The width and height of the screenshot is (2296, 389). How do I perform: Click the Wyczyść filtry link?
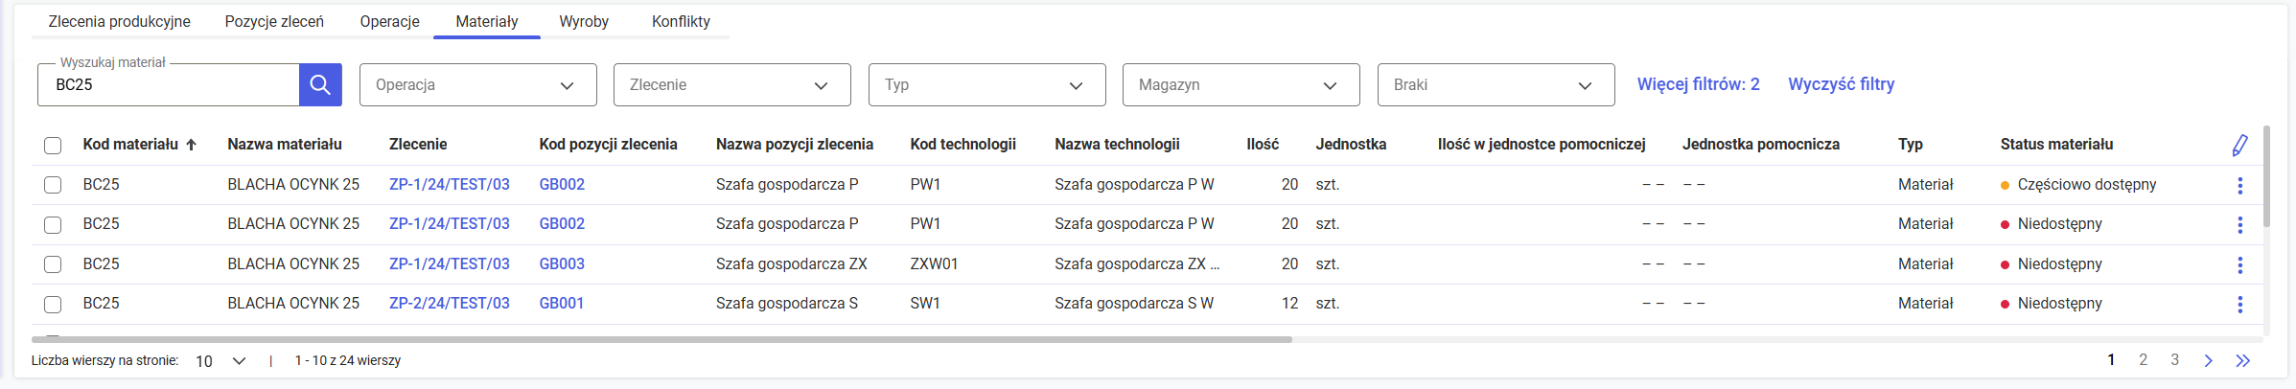(1841, 84)
